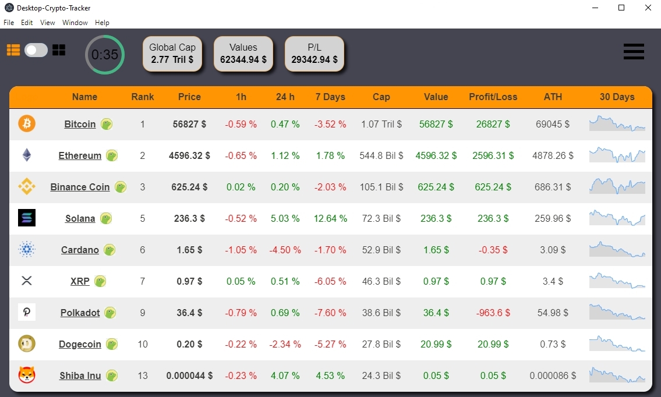Screen dimensions: 661x397
Task: Open the View menu
Action: [x=47, y=23]
